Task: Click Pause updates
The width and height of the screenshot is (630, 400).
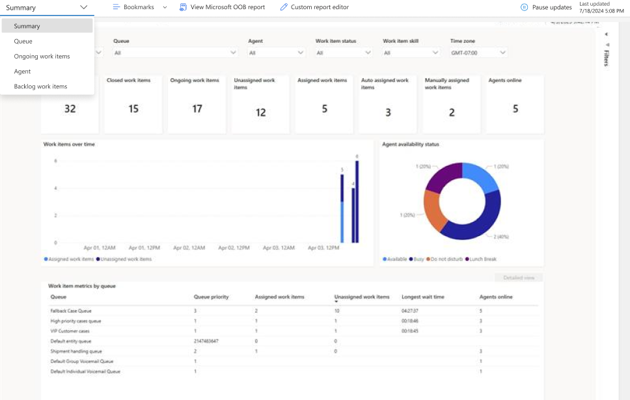Action: pyautogui.click(x=552, y=7)
